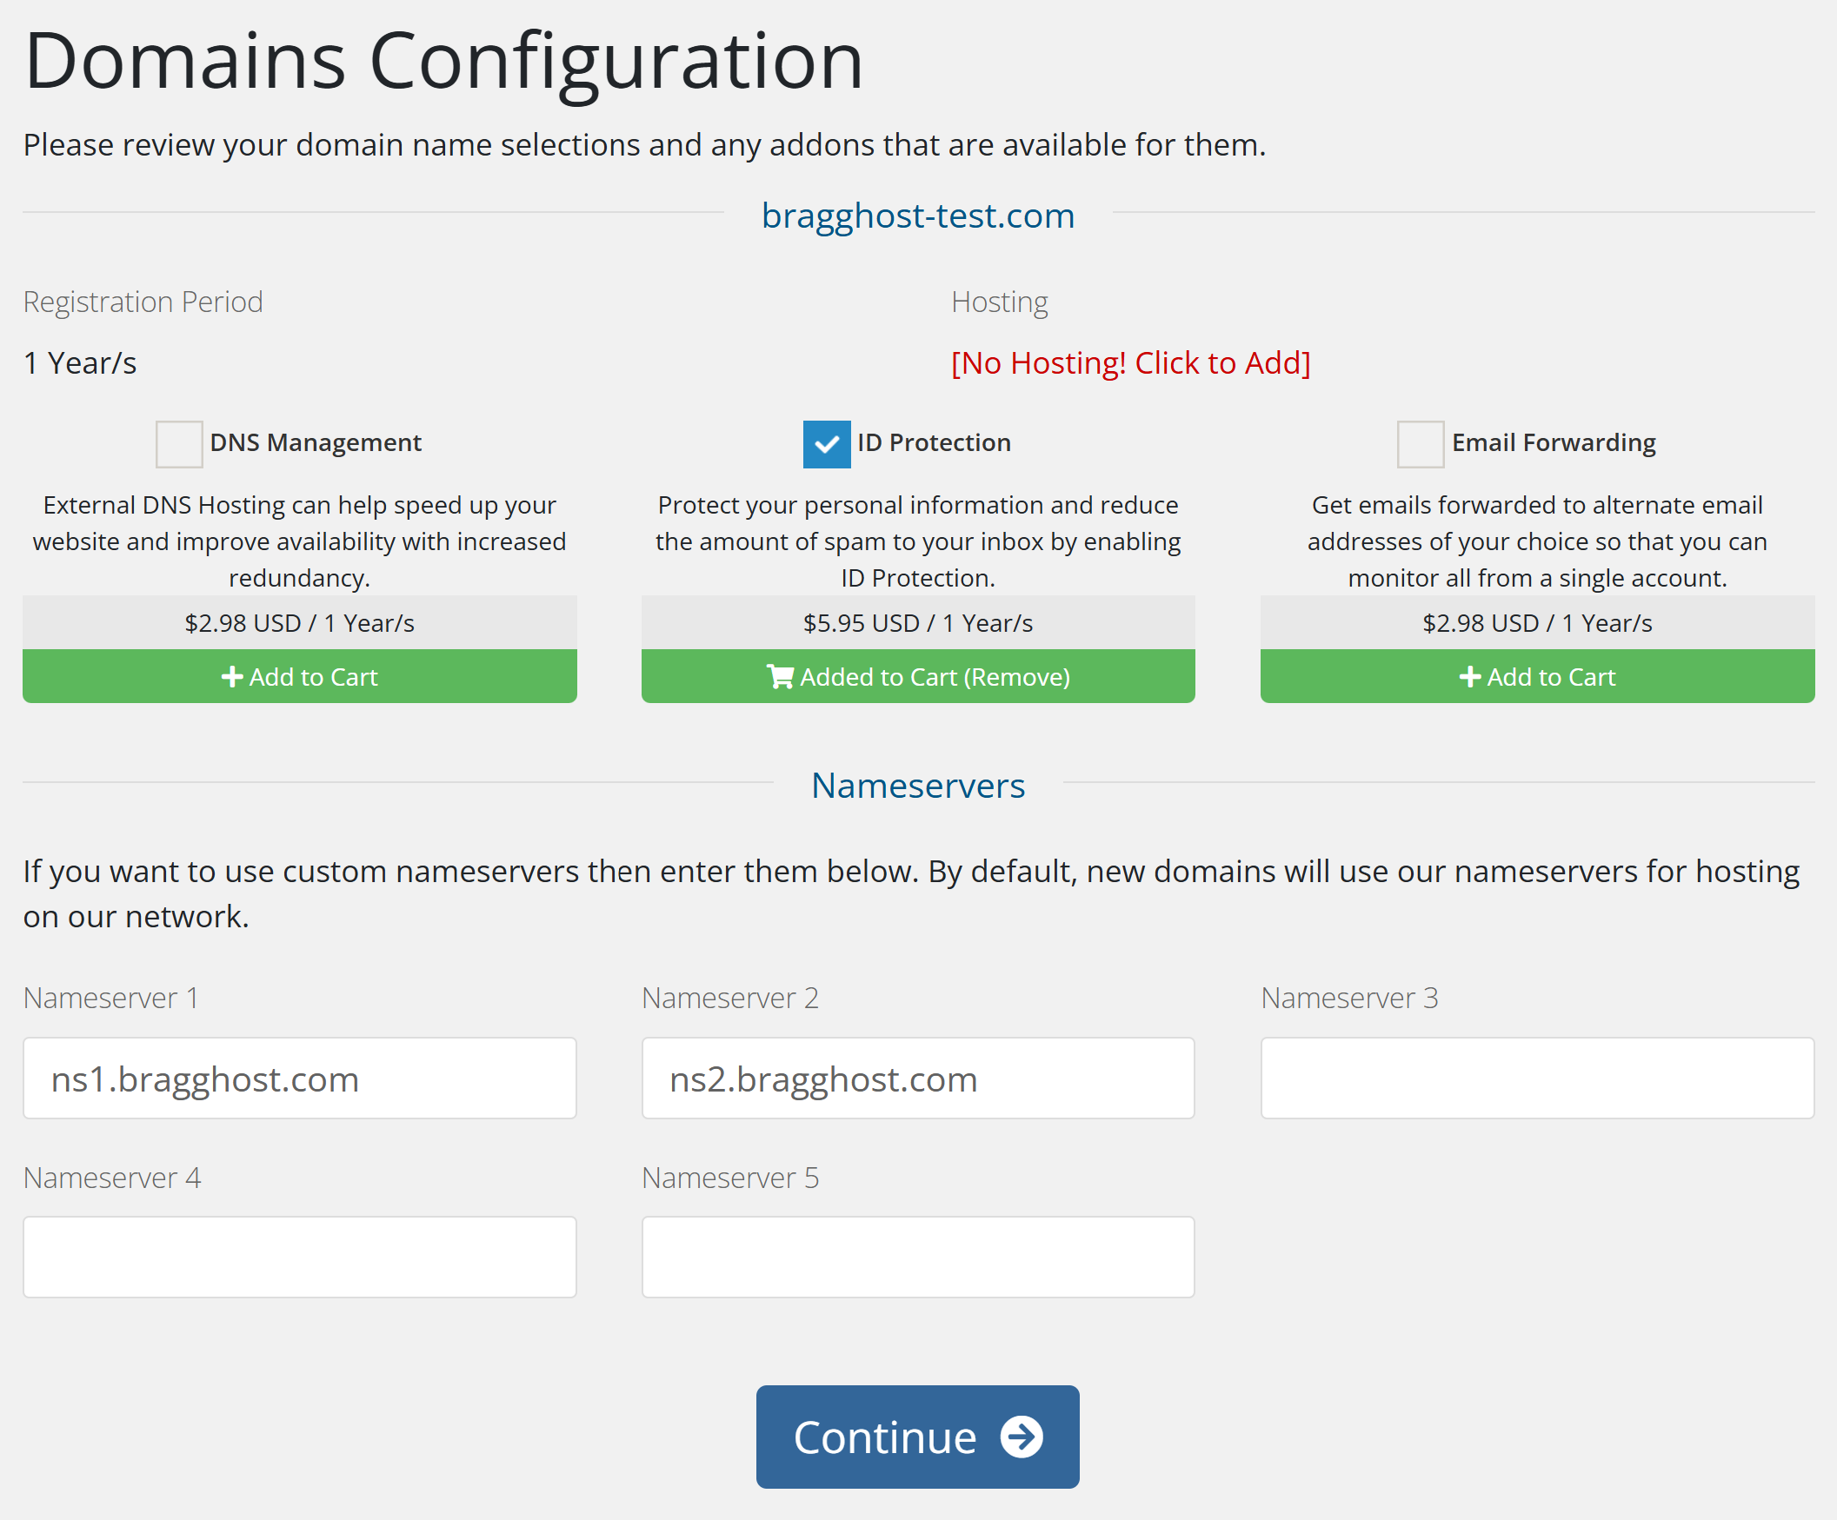Image resolution: width=1837 pixels, height=1520 pixels.
Task: Enable the DNS Management checkbox
Action: tap(179, 444)
